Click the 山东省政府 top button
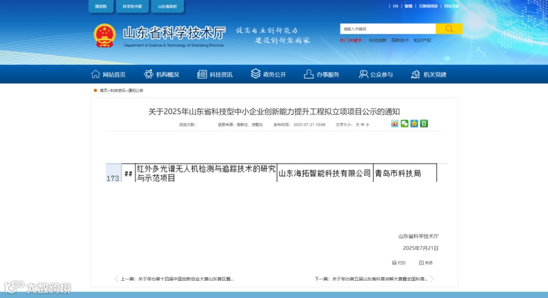Image resolution: width=548 pixels, height=298 pixels. pos(167,6)
